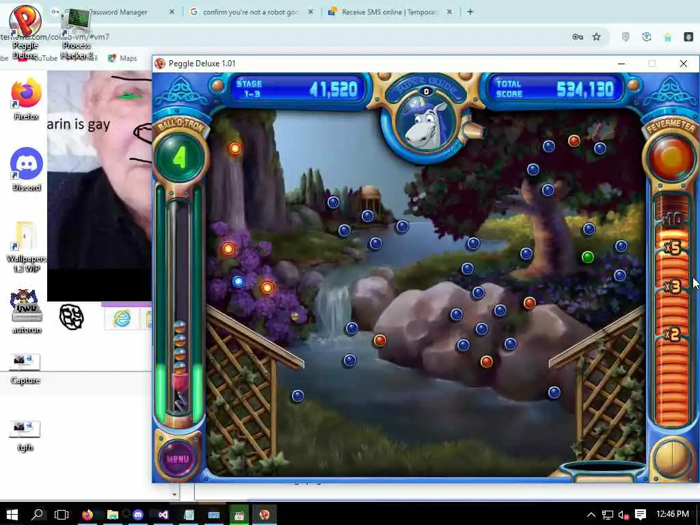This screenshot has height=525, width=700.
Task: Open Firefox from the taskbar
Action: (x=87, y=514)
